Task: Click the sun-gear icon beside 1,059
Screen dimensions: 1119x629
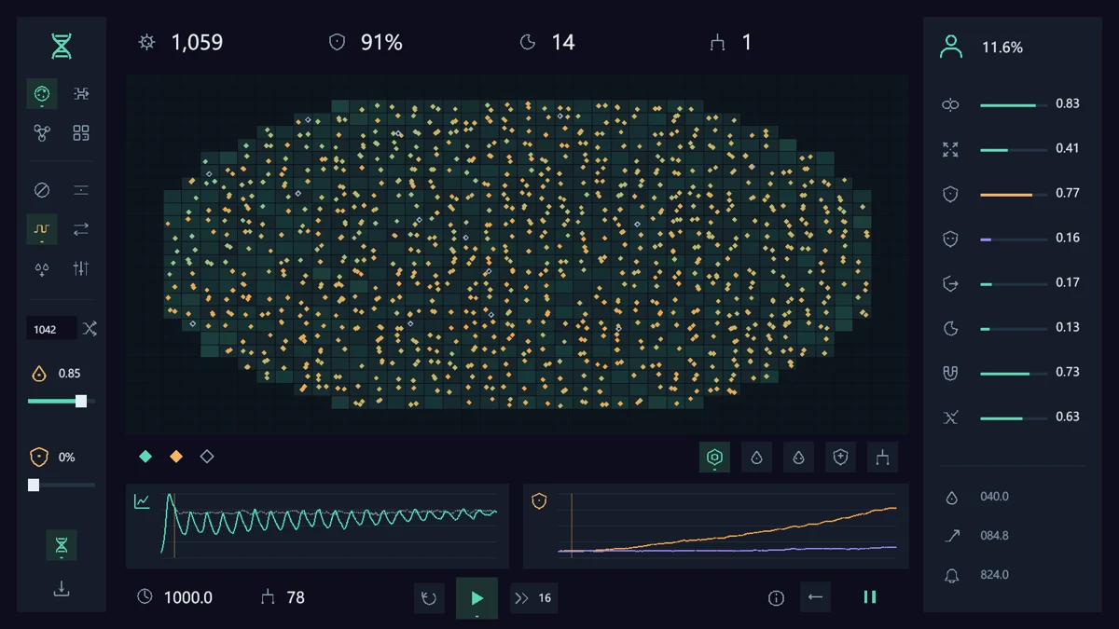Action: [x=146, y=42]
